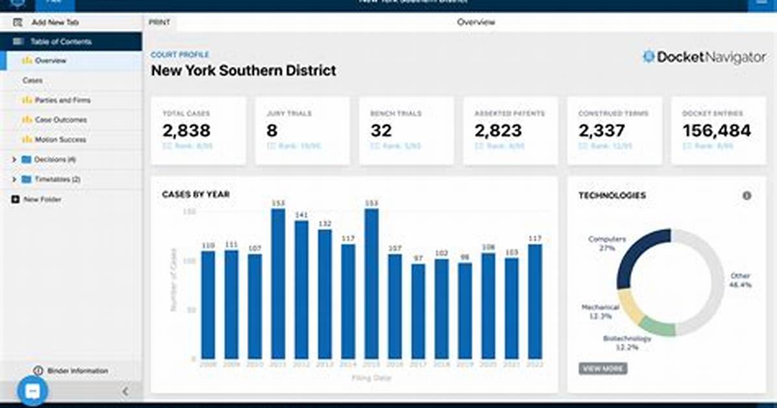
Task: Open the rank link under Construed Terms
Action: click(x=606, y=146)
